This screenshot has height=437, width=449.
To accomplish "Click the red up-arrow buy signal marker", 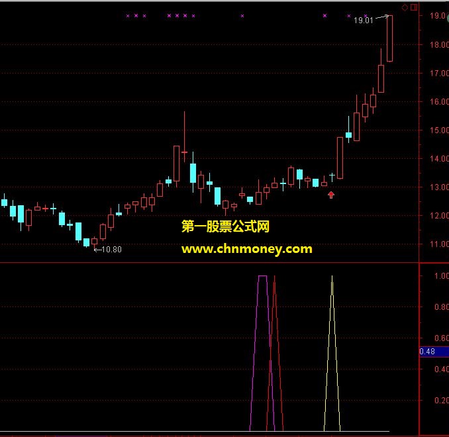I will [x=331, y=195].
